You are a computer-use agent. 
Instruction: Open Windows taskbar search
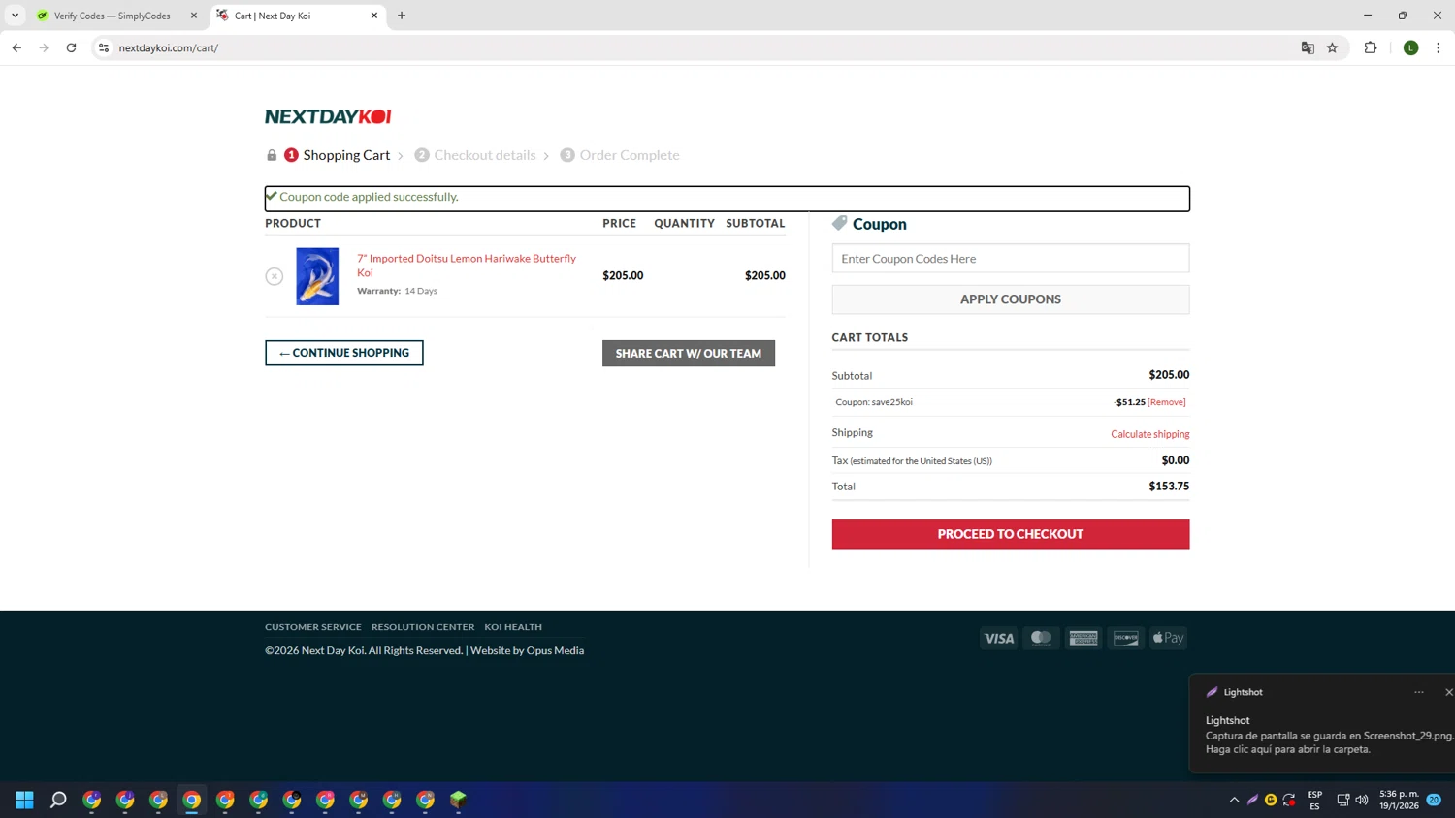pyautogui.click(x=58, y=800)
